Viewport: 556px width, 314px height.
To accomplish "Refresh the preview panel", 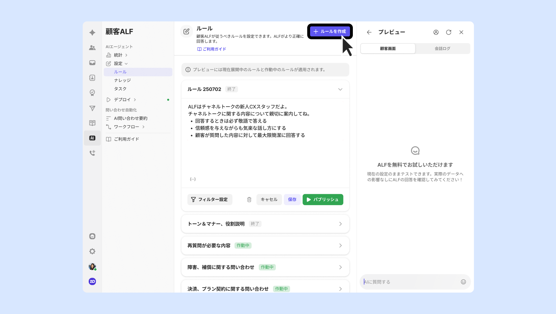I will tap(449, 32).
